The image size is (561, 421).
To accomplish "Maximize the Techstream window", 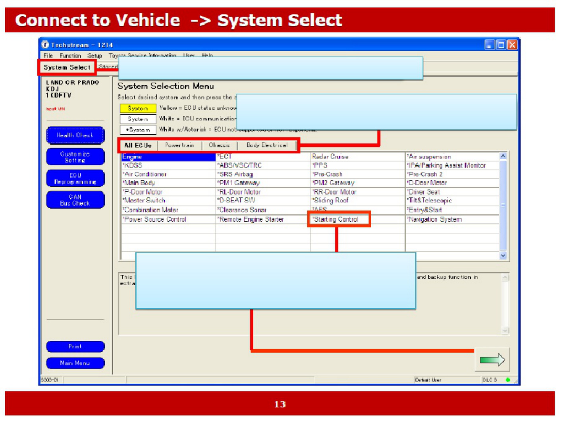I will pyautogui.click(x=501, y=44).
